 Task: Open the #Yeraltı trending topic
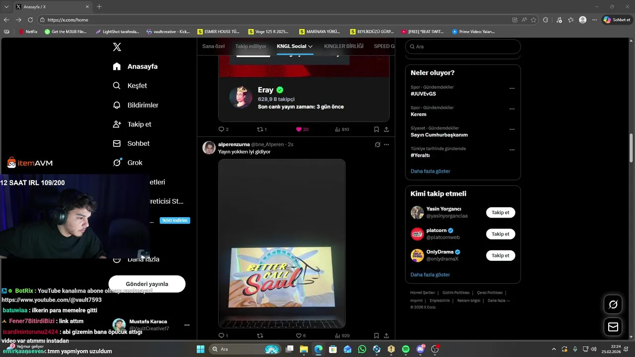(420, 155)
